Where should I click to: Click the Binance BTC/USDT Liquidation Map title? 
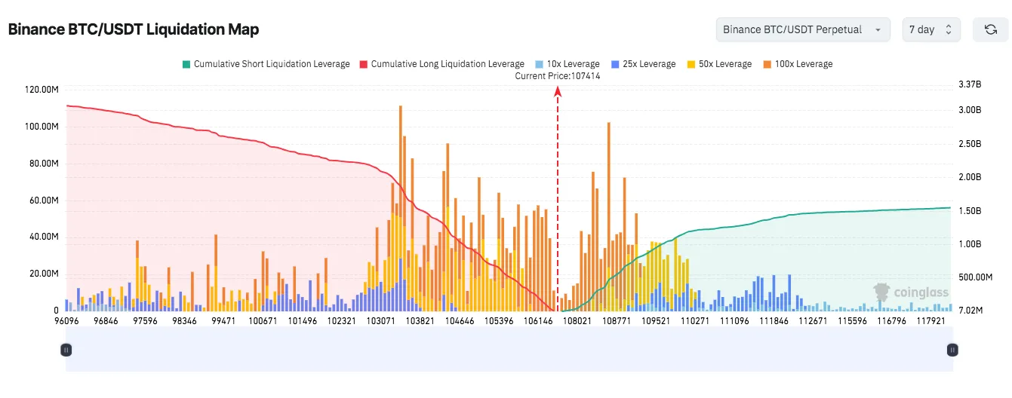tap(134, 29)
